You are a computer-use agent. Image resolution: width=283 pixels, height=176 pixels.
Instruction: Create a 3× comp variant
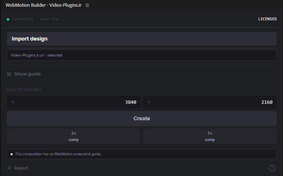pyautogui.click(x=210, y=136)
